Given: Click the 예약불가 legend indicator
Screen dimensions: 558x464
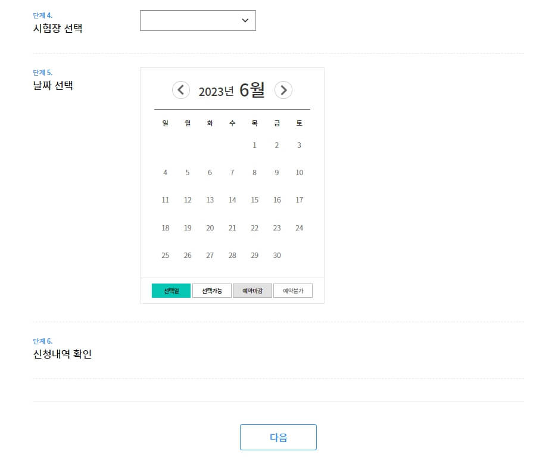Looking at the screenshot, I should 292,291.
